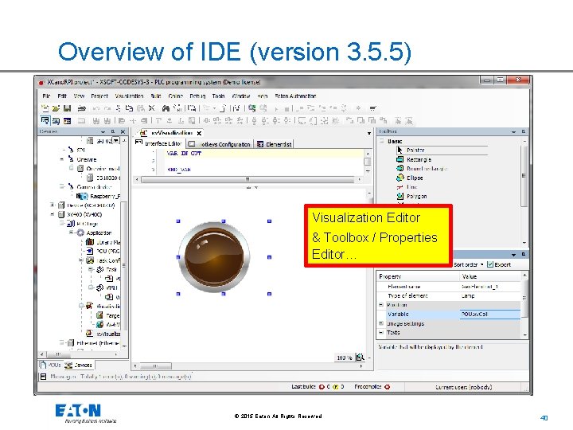The height and width of the screenshot is (430, 573).
Task: Select the SPI tree item
Action: [76, 150]
